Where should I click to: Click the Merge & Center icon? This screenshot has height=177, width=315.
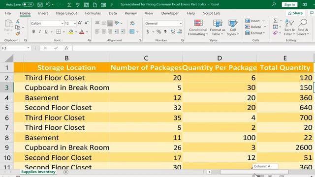click(132, 31)
